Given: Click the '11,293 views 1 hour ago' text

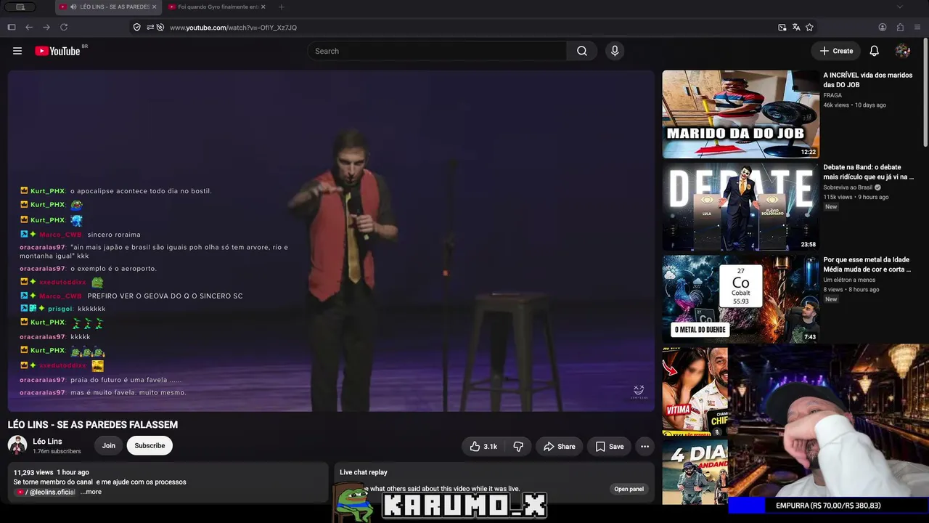Looking at the screenshot, I should coord(52,472).
